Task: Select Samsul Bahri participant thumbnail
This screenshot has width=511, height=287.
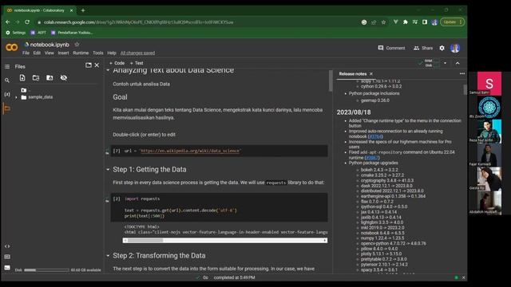Action: [x=489, y=84]
